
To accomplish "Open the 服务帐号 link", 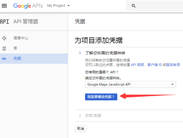I will (x=173, y=65).
